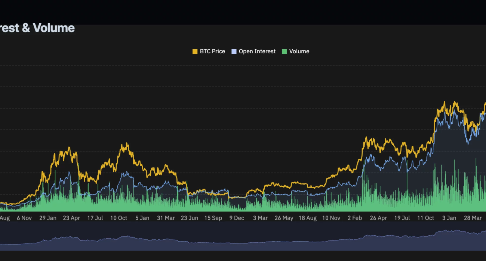This screenshot has height=261, width=486.
Task: Select the '31 Mar' axis tick label
Action: (x=165, y=218)
